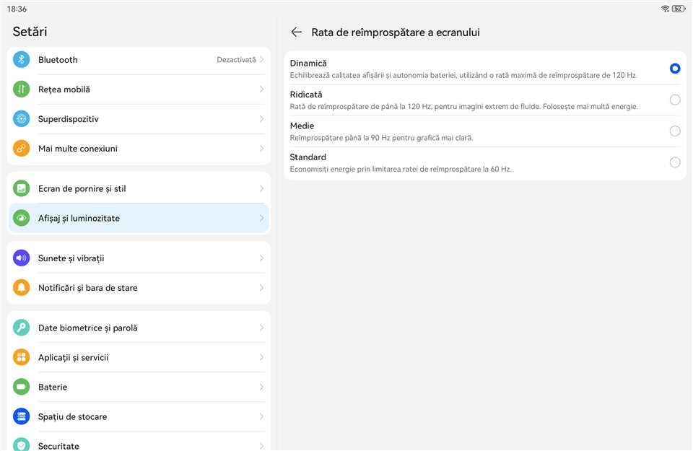
Task: Tap the Bluetooth icon in settings list
Action: coord(22,60)
